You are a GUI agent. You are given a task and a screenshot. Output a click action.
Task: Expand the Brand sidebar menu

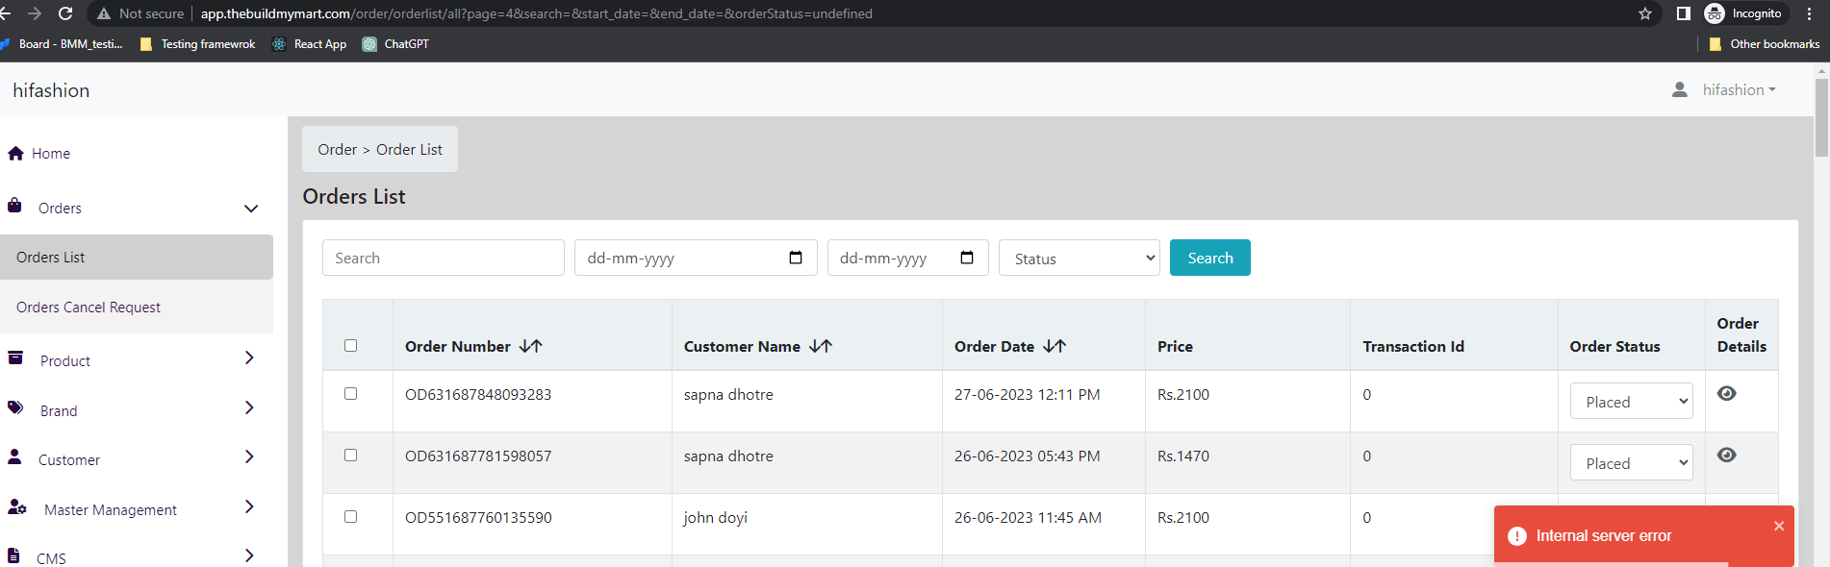pyautogui.click(x=249, y=407)
